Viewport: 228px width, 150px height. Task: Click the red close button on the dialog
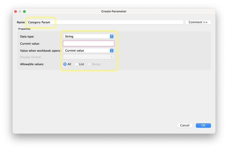15,11
